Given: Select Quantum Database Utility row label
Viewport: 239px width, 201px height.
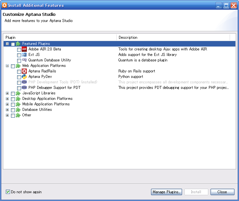Looking at the screenshot, I should point(49,60).
